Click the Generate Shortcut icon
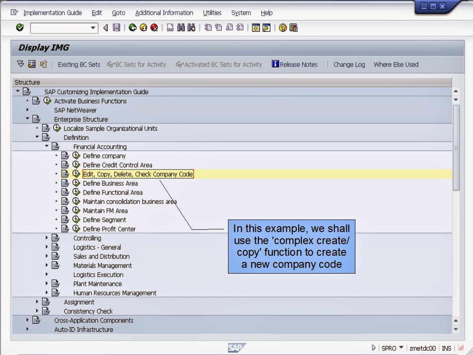 (266, 28)
